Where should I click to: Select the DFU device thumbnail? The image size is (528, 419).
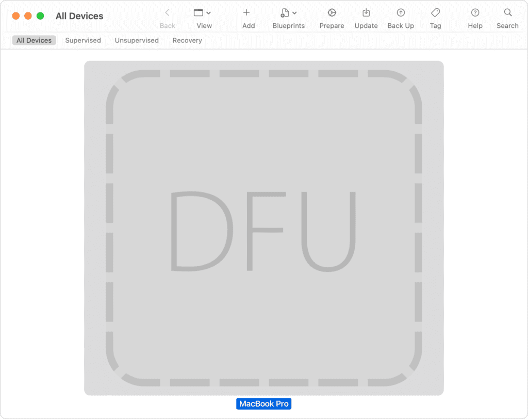264,228
